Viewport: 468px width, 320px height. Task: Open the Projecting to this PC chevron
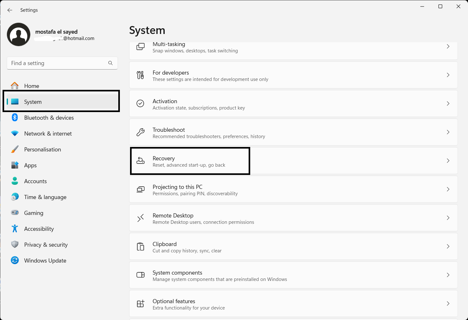click(448, 189)
